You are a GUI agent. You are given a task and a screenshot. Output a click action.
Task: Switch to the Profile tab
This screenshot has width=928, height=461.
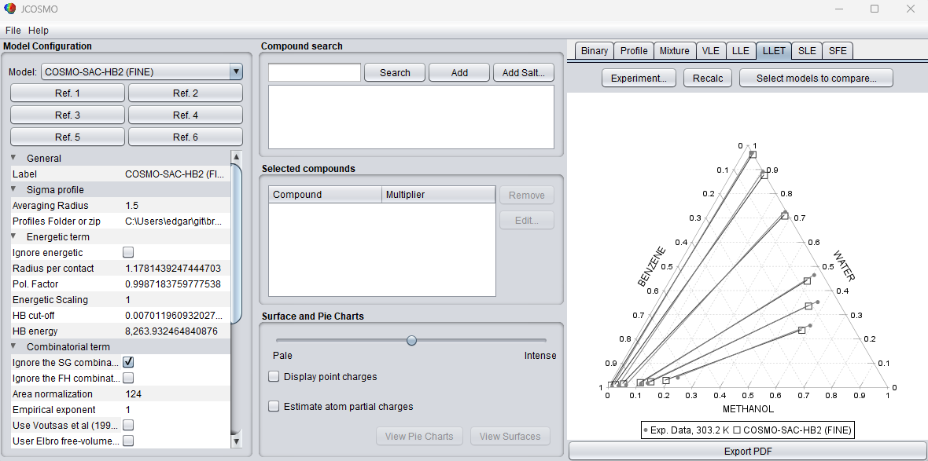[x=634, y=51]
